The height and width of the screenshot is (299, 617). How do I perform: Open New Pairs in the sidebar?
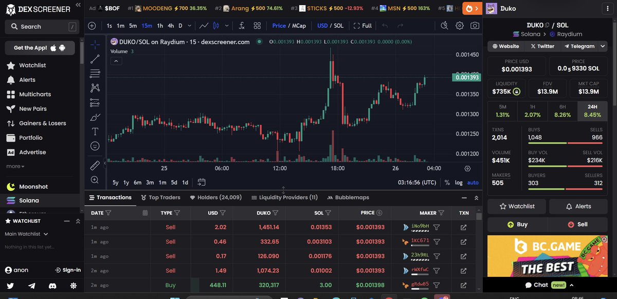(32, 109)
